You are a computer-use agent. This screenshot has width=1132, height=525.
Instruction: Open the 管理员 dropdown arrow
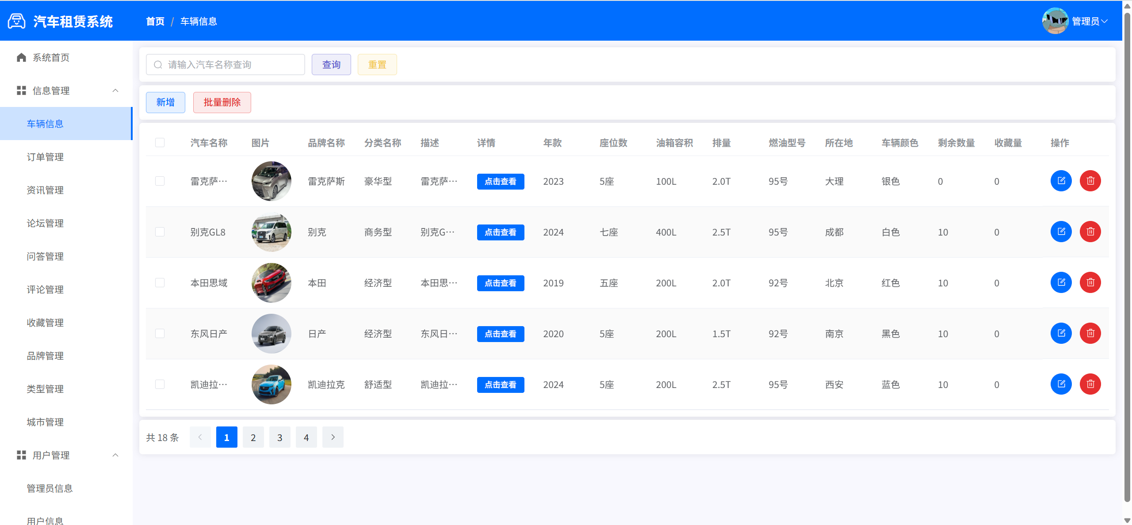click(1104, 21)
